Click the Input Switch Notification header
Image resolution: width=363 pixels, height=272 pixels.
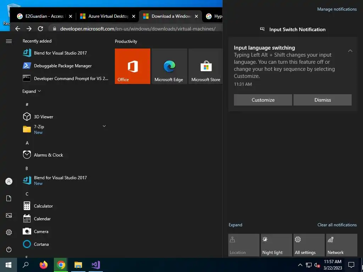297,29
